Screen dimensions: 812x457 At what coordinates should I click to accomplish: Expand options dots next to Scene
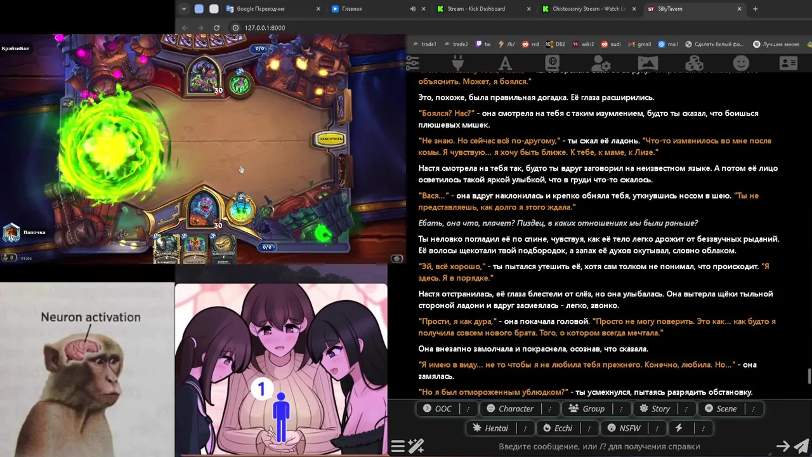[753, 409]
